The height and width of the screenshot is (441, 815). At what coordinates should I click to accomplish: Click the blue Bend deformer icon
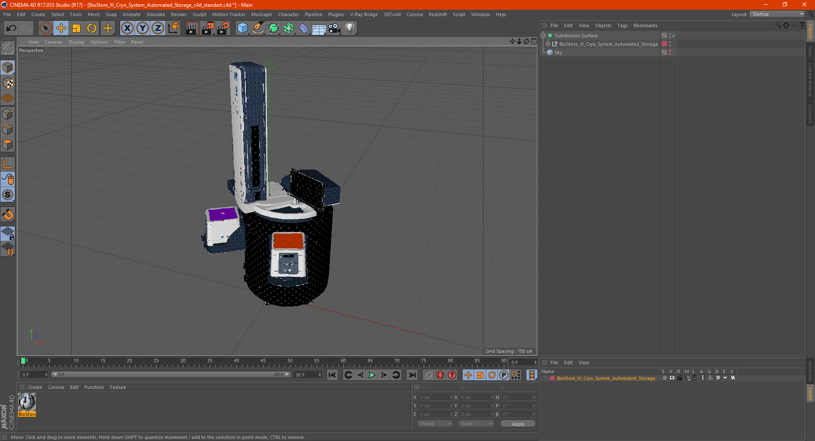[x=304, y=28]
